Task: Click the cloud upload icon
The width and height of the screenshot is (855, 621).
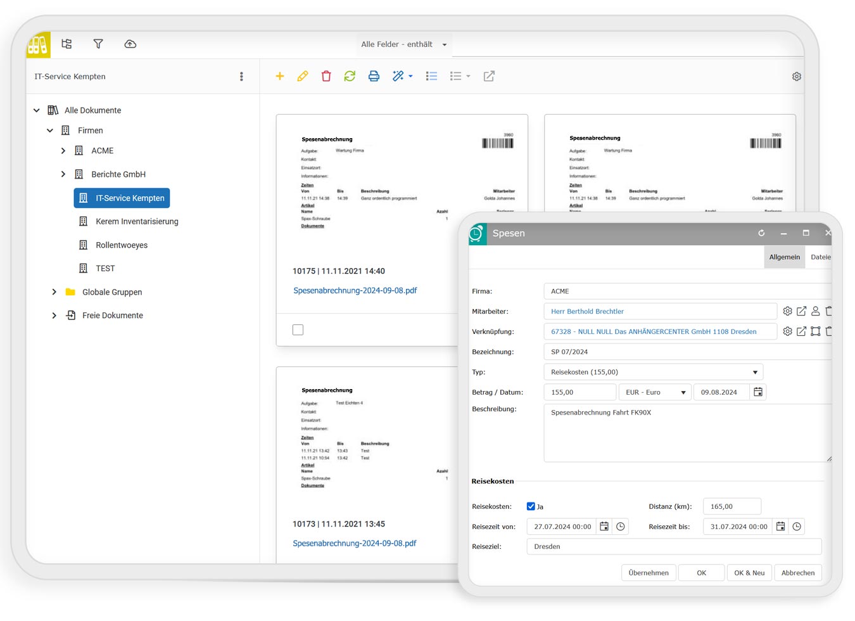Action: point(130,44)
